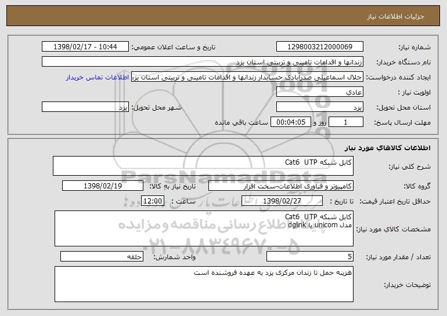Viewport: 447px width, 316px height.
Task: Click the buyer notes box about shipping cost
Action: (x=204, y=284)
